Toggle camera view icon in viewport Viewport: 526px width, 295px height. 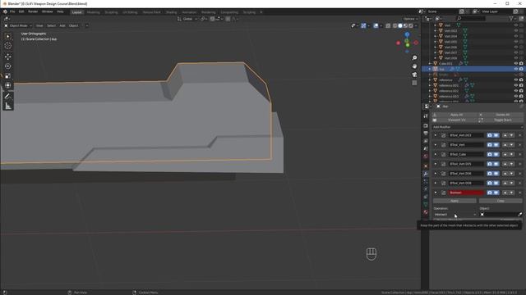coord(414,75)
